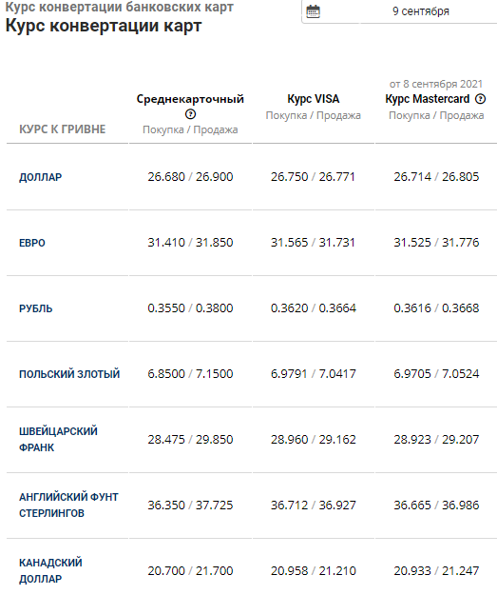Viewport: 497px width, 595px height.
Task: Select ruble average rate 0.3550 / 0.3800
Action: click(190, 308)
